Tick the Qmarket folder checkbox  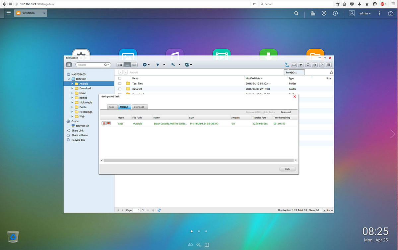click(x=120, y=89)
